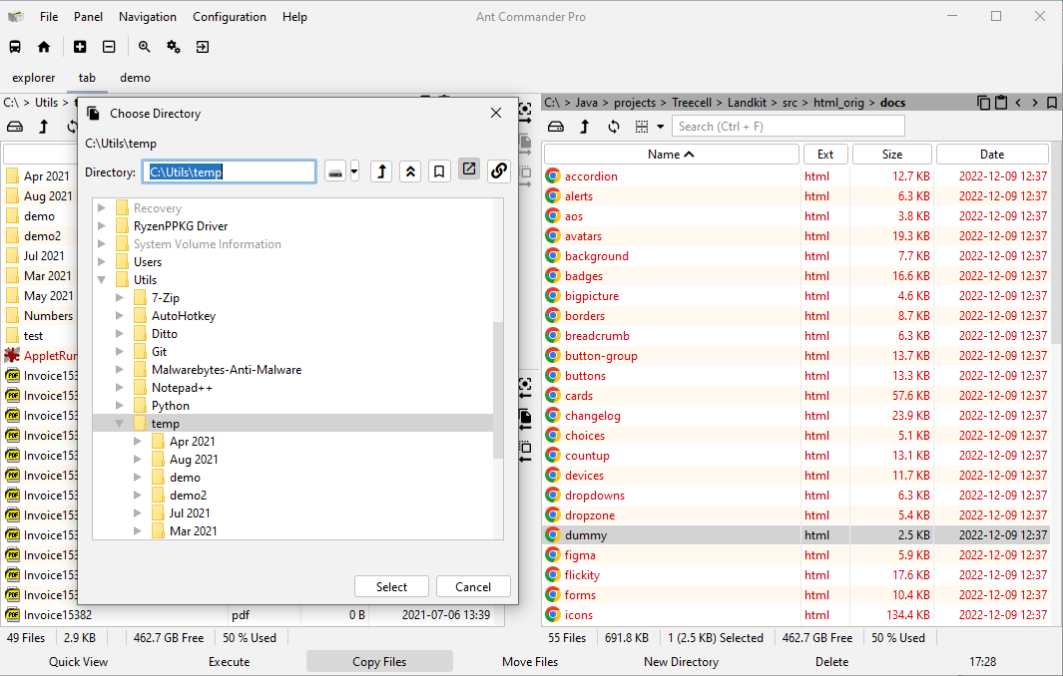Click the Directory path input field

pyautogui.click(x=230, y=172)
